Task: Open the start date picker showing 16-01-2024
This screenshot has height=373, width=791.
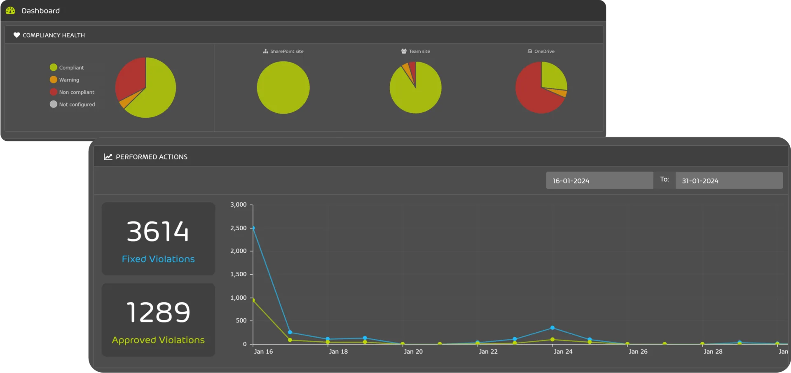Action: click(x=599, y=180)
